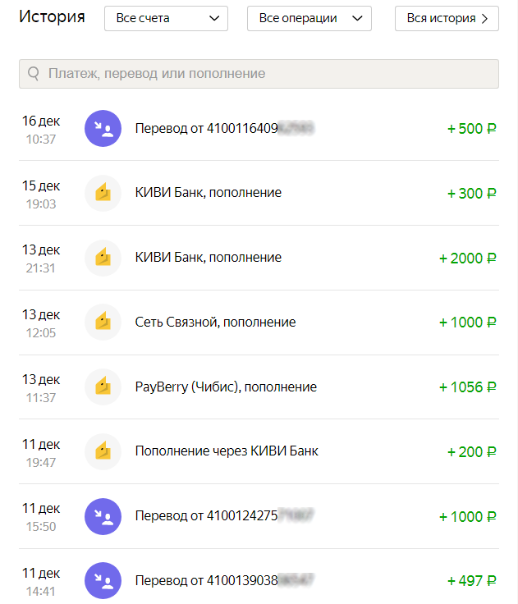Click transfer icon for 11 дек 15:50 entry
518x604 pixels.
pos(103,516)
